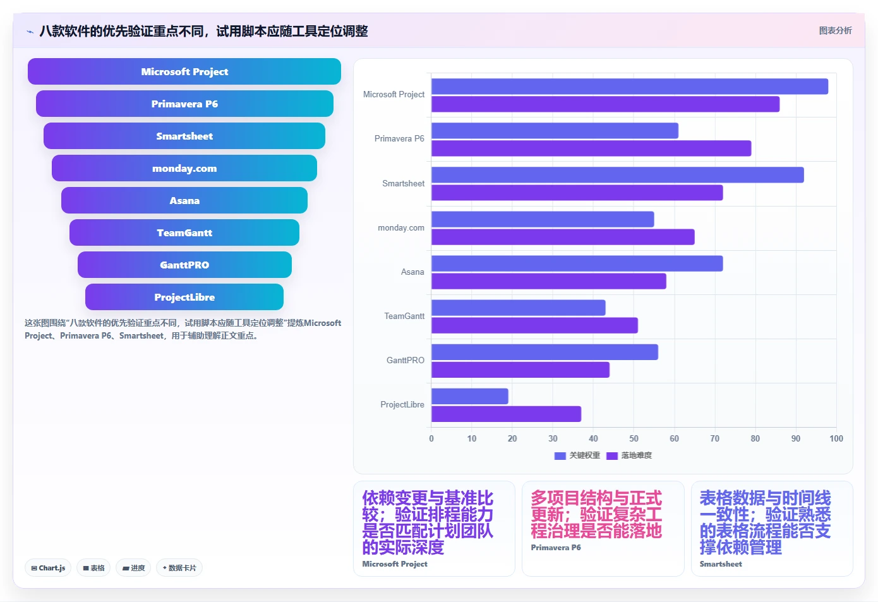
Task: Click the description paragraph under the funnel
Action: pyautogui.click(x=183, y=329)
